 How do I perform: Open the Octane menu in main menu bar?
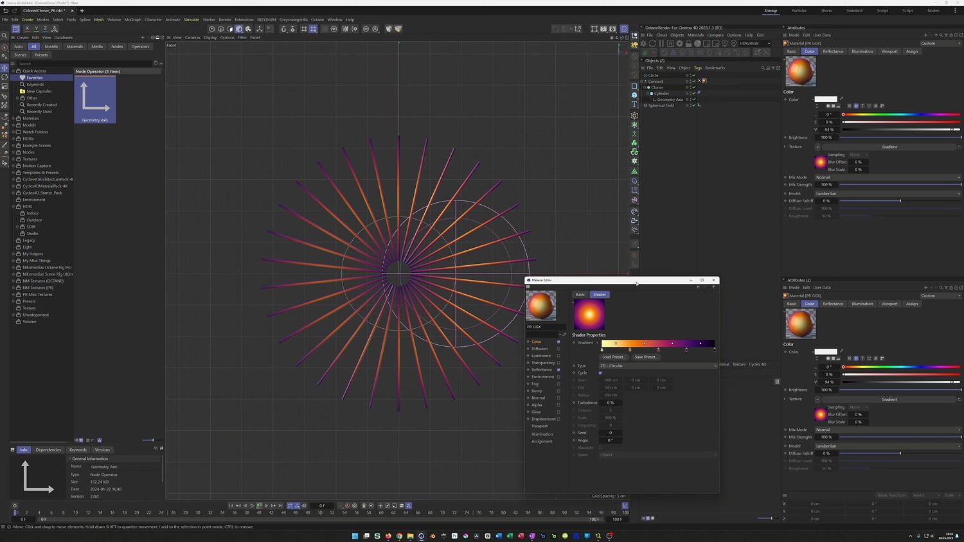click(x=317, y=20)
